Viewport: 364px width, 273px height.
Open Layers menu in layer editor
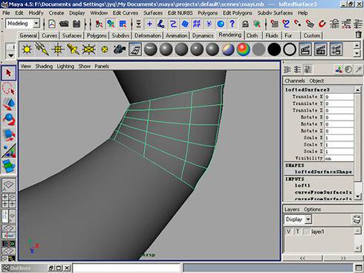coord(292,210)
